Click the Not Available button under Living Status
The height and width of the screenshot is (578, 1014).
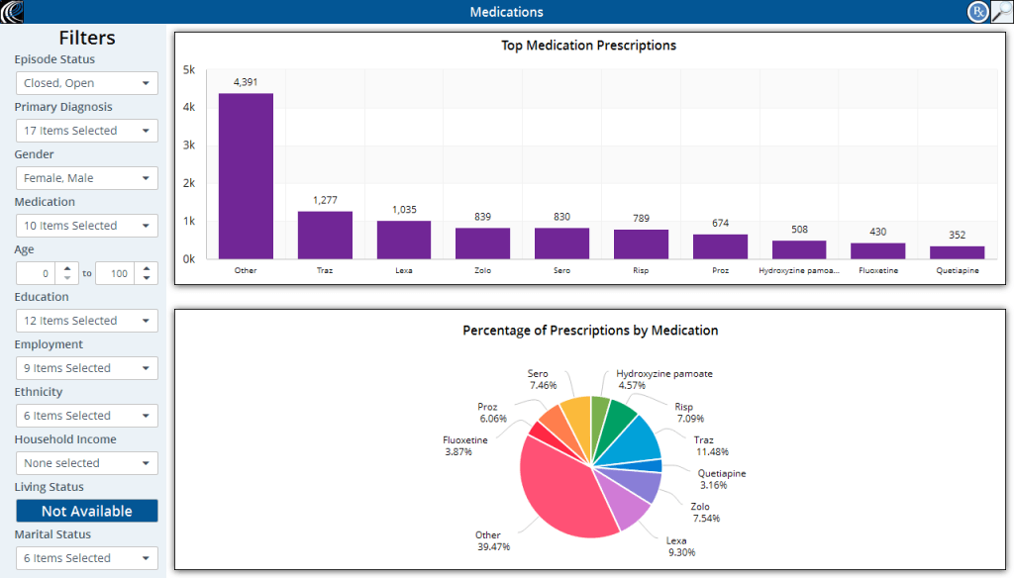[x=86, y=511]
